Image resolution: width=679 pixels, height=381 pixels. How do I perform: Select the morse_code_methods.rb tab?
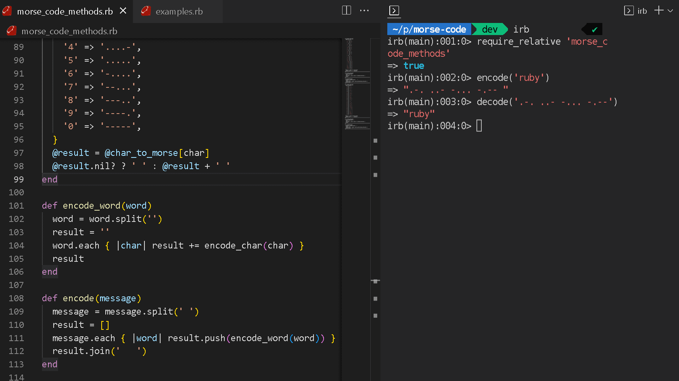click(x=65, y=11)
